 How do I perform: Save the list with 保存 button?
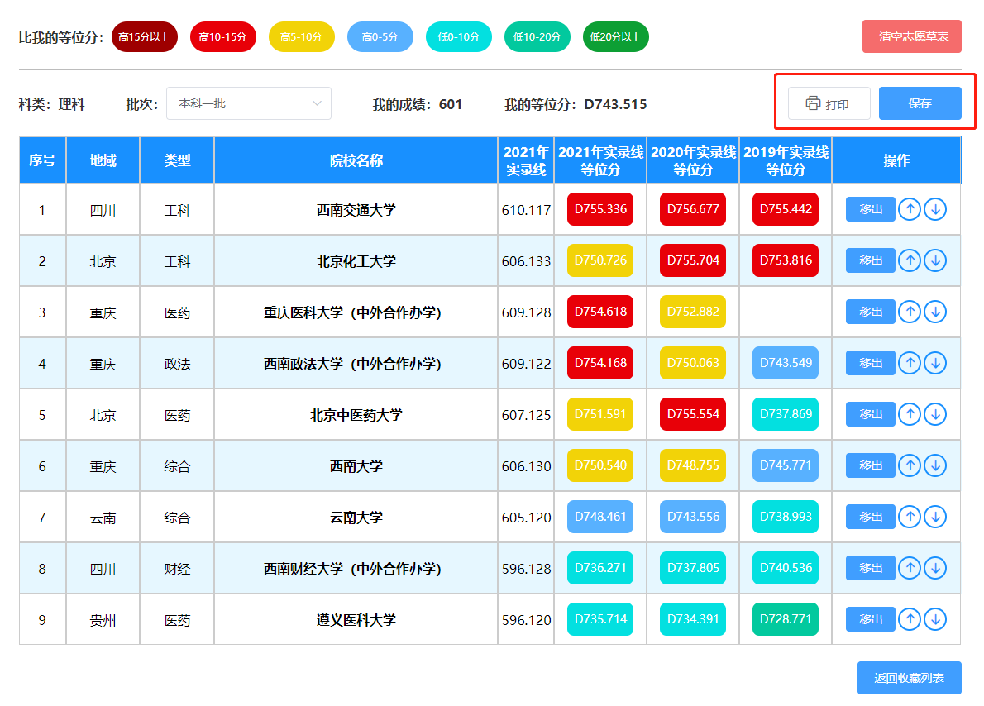[920, 103]
